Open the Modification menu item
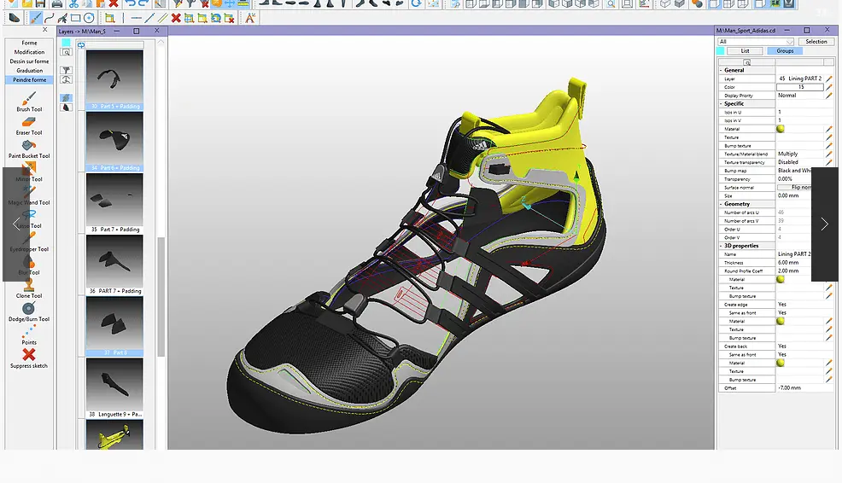Screen dimensions: 842x483 pos(29,52)
